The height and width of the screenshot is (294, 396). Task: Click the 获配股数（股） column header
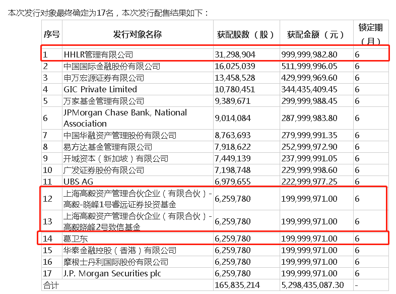(245, 35)
